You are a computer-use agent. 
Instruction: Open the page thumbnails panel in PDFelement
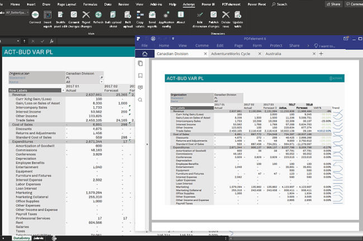tap(140, 63)
